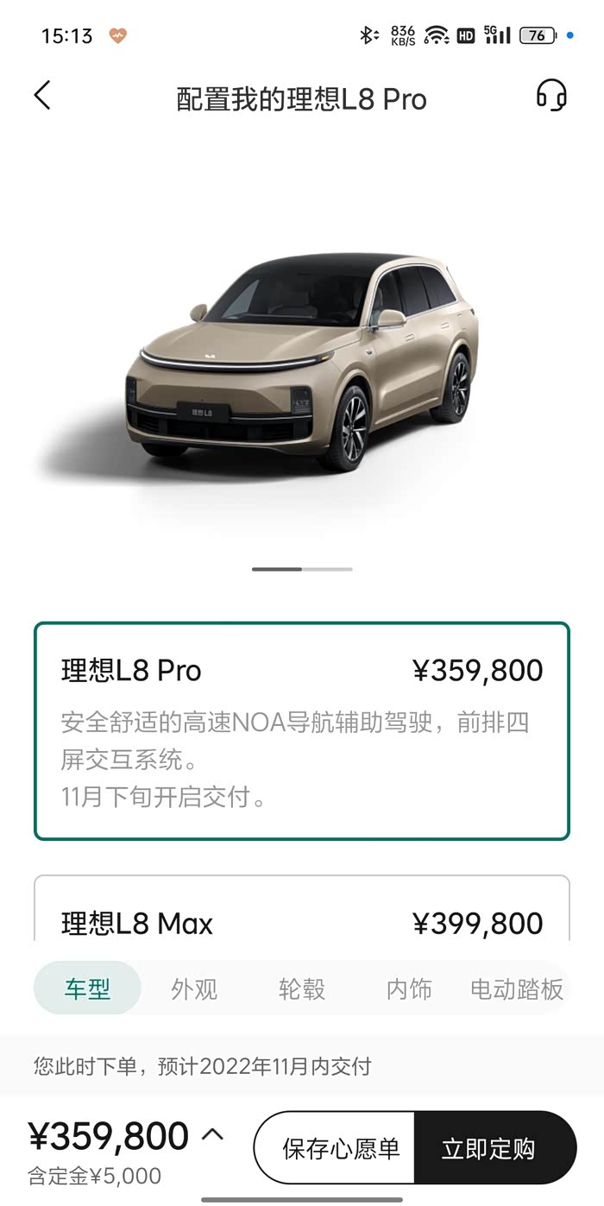Expand price details chevron beside ¥359,800

click(x=212, y=1134)
